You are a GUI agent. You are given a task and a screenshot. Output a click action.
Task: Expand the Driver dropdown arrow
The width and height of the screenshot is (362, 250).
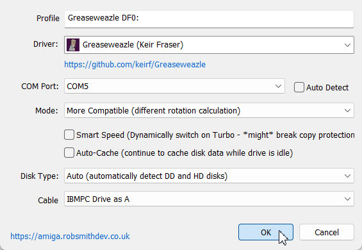coord(347,45)
